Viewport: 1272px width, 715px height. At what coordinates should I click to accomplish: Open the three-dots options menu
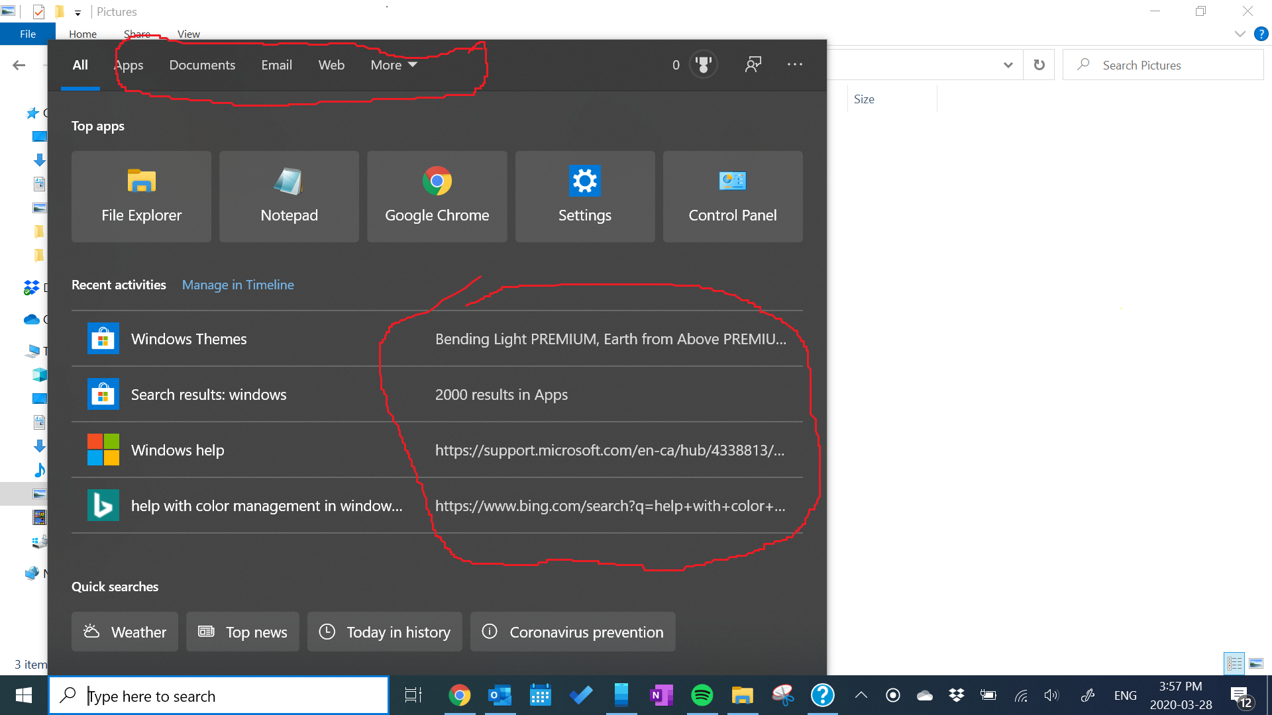(795, 64)
